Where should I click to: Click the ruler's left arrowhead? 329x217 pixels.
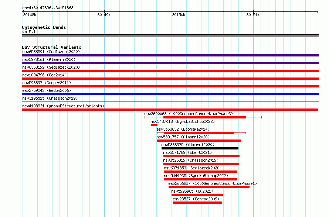pyautogui.click(x=23, y=11)
